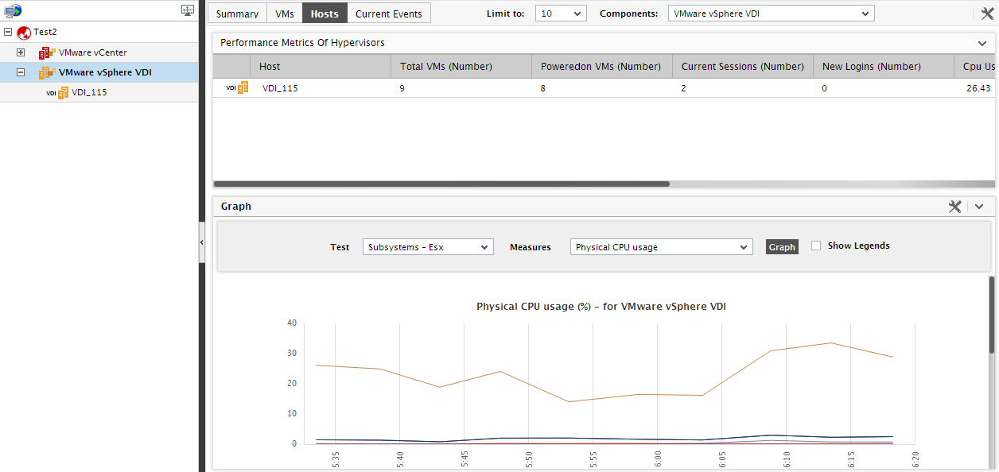The image size is (999, 472).
Task: Click the VMware vSphere VDI tree icon
Action: click(47, 72)
